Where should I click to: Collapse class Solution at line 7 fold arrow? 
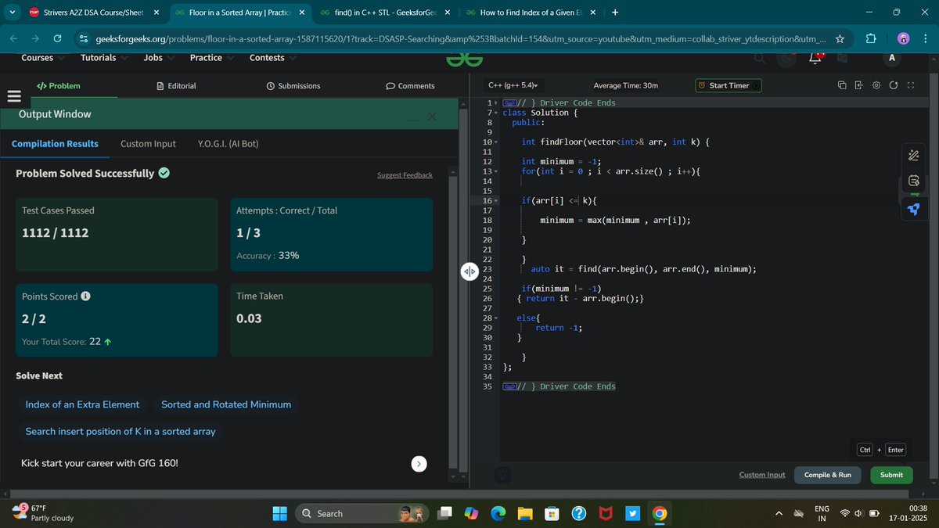pyautogui.click(x=496, y=113)
